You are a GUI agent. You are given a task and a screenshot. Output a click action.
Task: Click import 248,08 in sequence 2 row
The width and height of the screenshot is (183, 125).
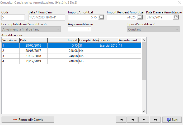(x=63, y=51)
